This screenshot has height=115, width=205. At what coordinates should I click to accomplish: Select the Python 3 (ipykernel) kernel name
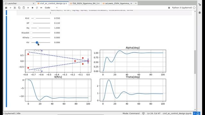182,8
